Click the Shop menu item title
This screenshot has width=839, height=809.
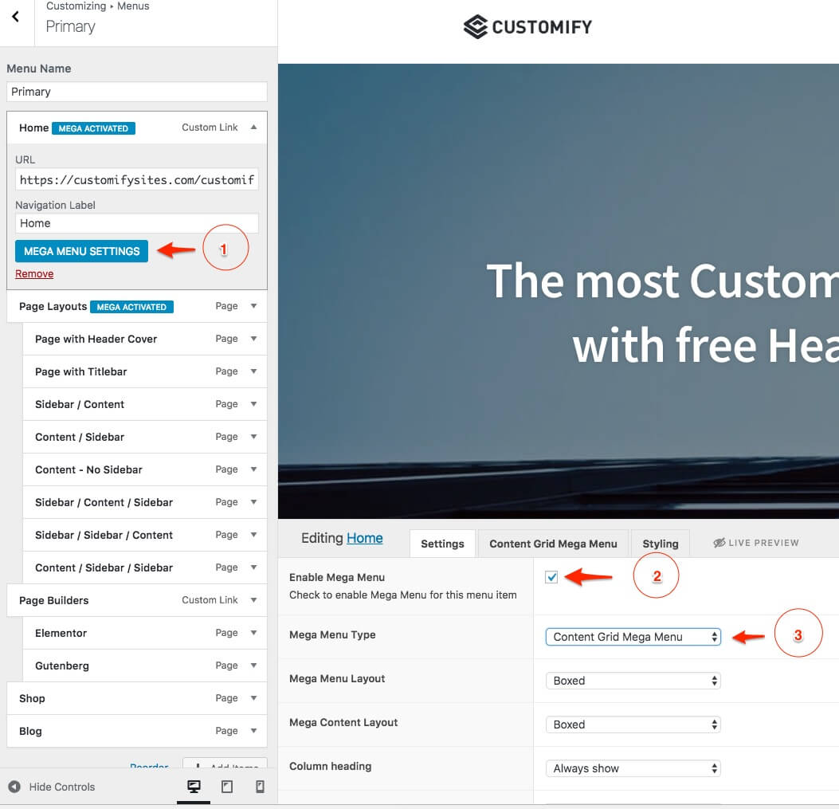pos(32,699)
